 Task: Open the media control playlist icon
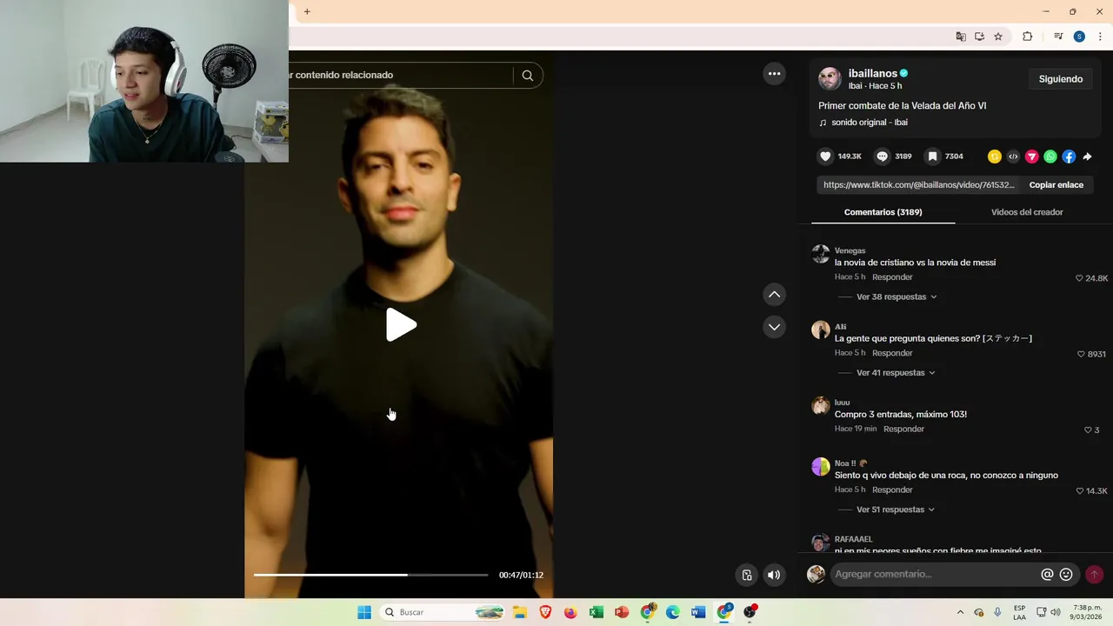coord(1058,37)
